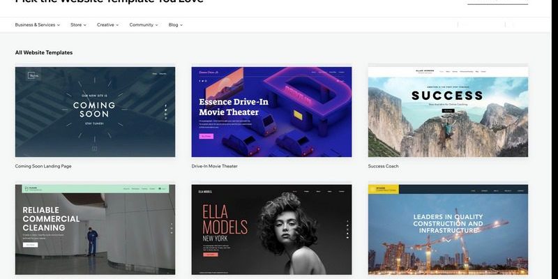Click the underlined template search field
The image size is (558, 279).
[497, 2]
